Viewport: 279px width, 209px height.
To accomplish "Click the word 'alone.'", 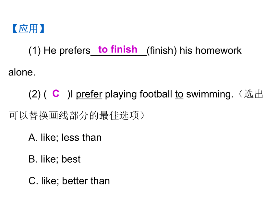I will pyautogui.click(x=22, y=72).
